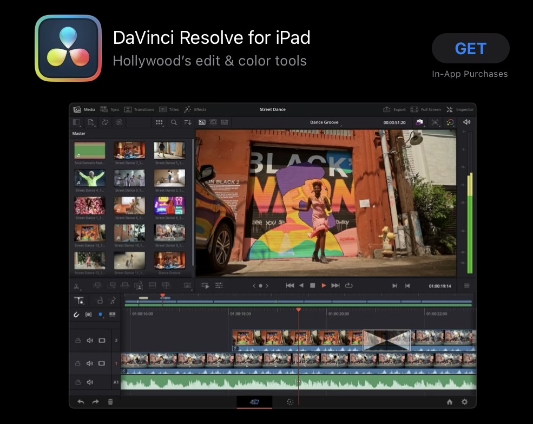
Task: Click the Full Screen button
Action: point(425,109)
